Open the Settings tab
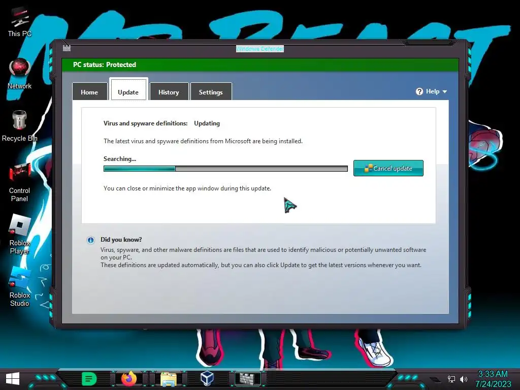This screenshot has width=520, height=390. (211, 92)
